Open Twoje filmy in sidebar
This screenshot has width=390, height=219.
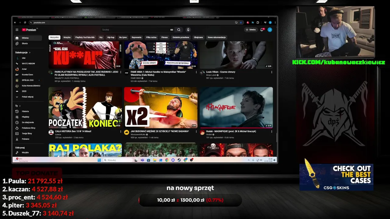pos(28,134)
